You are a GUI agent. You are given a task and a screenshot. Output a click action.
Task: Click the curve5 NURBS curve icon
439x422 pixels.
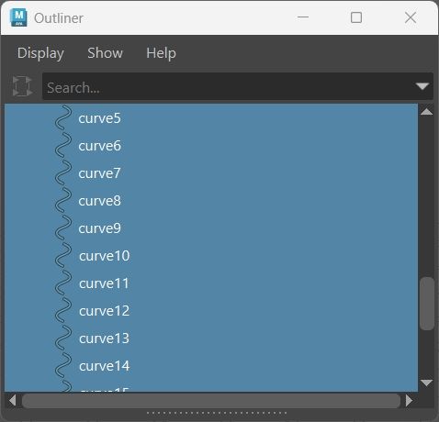pyautogui.click(x=63, y=118)
